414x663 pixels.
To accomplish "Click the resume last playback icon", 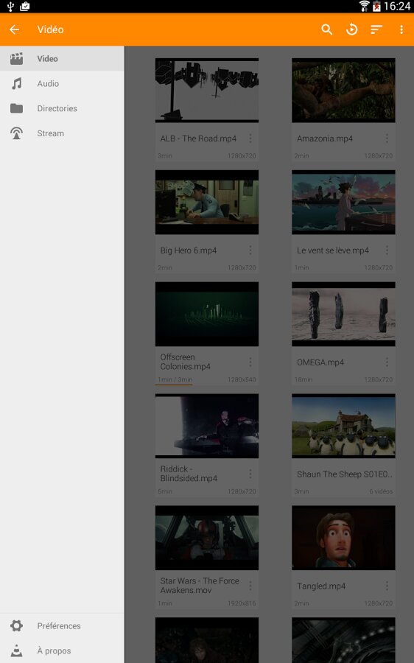I will coord(351,29).
